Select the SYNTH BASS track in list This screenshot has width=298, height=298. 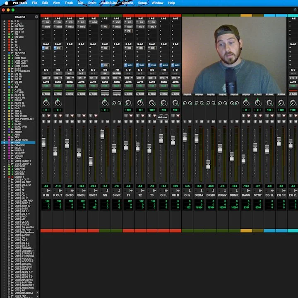coord(22,71)
